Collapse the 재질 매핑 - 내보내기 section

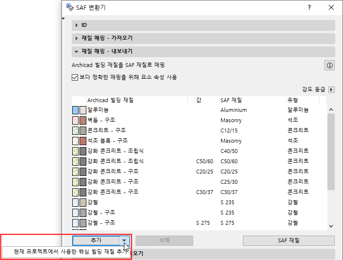click(203, 51)
